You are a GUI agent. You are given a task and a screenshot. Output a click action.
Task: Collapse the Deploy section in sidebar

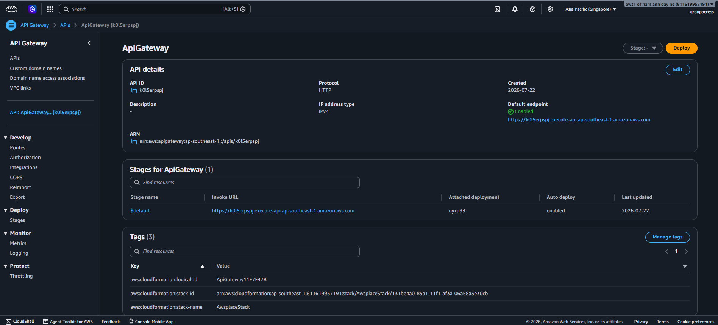tap(6, 210)
